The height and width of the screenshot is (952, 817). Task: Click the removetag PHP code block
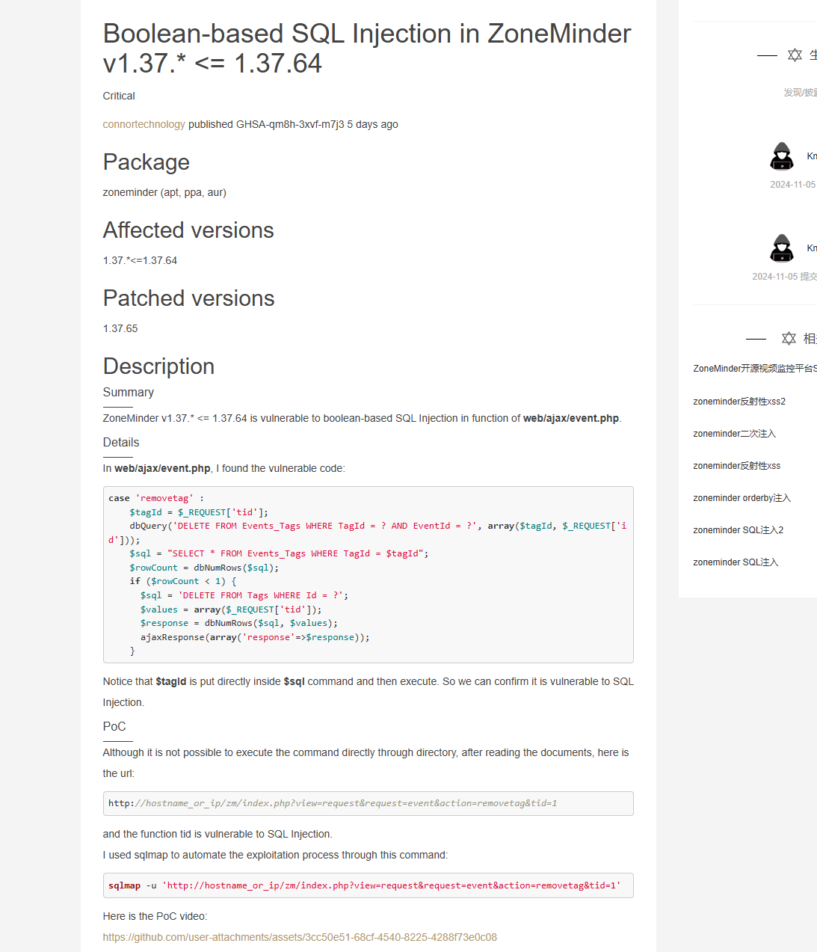[x=368, y=574]
